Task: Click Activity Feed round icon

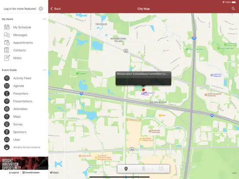Action: (x=6, y=78)
